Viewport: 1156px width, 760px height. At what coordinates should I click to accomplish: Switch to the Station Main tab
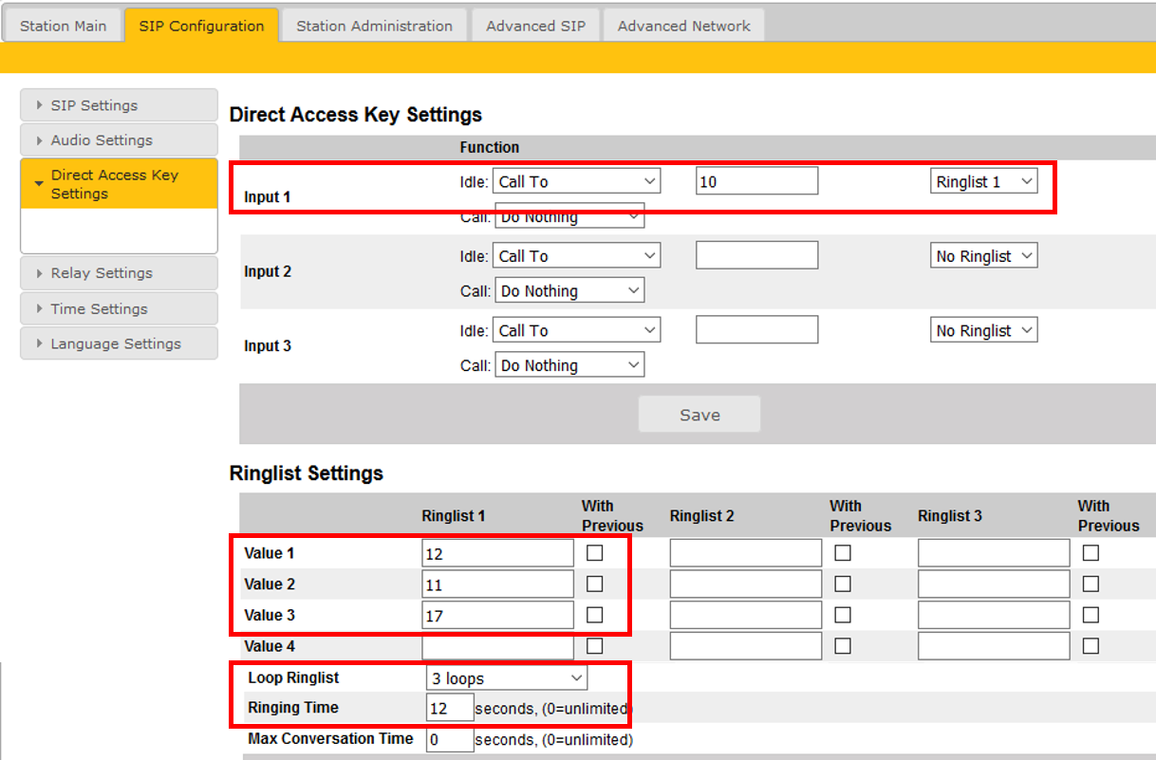(x=63, y=26)
